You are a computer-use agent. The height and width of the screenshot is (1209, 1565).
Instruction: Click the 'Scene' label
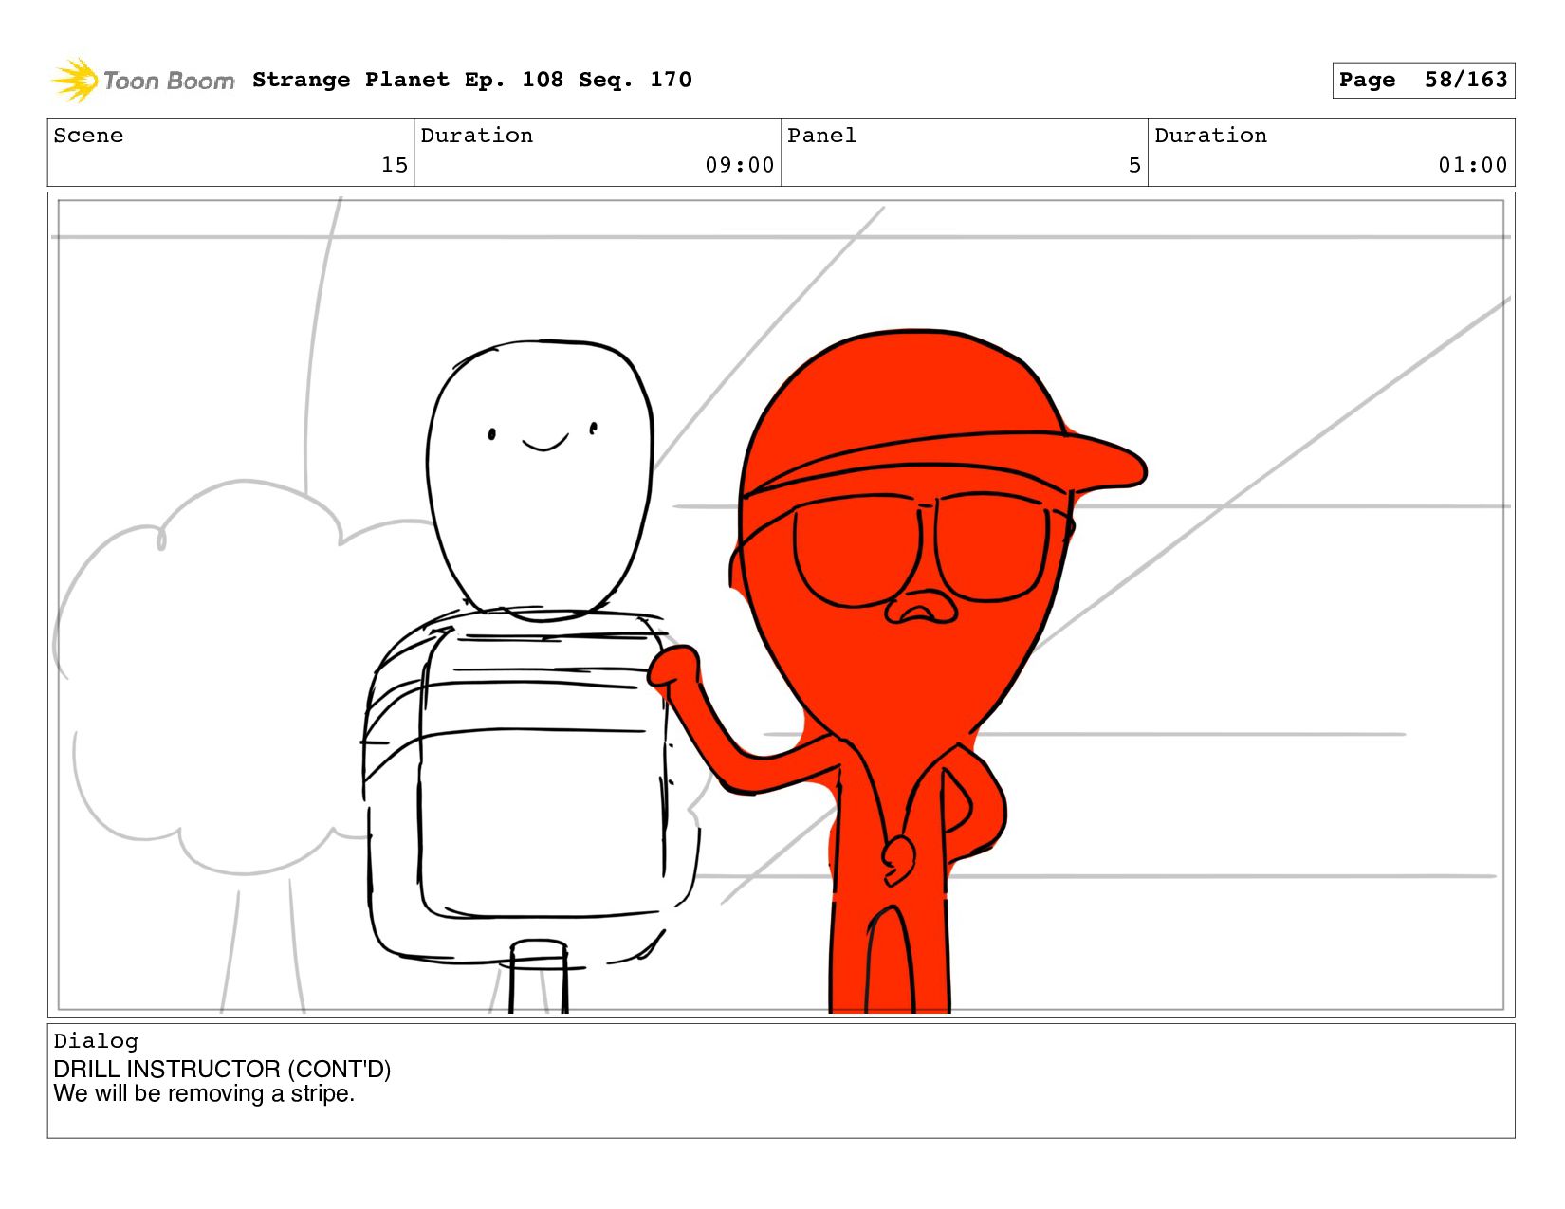point(88,136)
